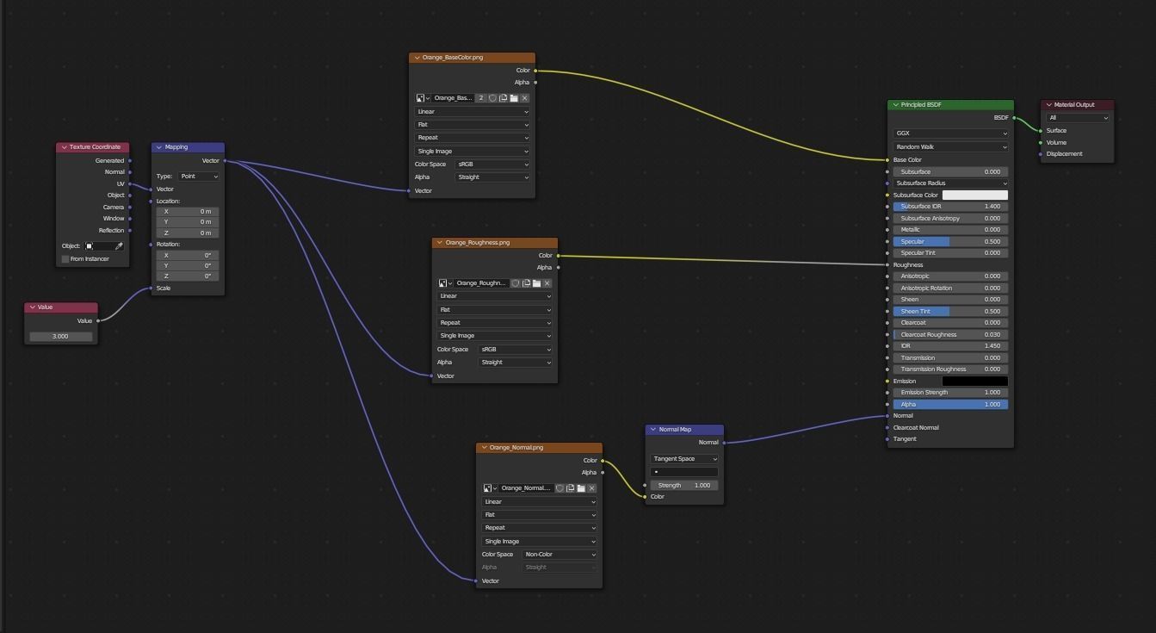Open image folder icon in Orange_Normal.png node
Viewport: 1156px width, 633px height.
(581, 488)
